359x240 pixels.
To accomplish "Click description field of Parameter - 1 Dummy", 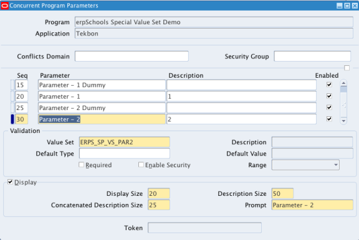I will point(242,85).
